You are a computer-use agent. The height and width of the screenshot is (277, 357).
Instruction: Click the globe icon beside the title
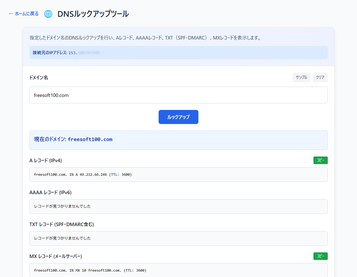(x=48, y=14)
